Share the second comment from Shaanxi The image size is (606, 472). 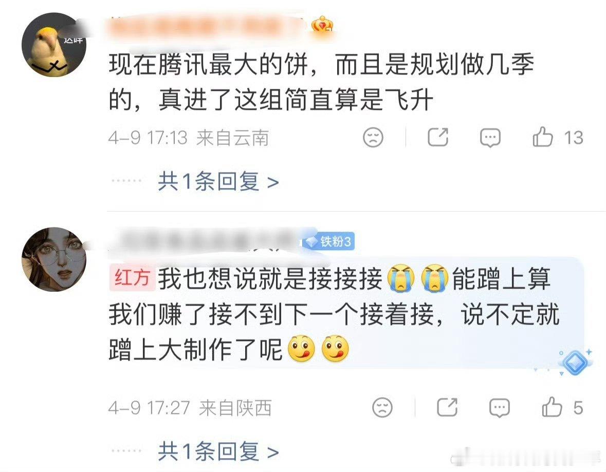click(447, 407)
